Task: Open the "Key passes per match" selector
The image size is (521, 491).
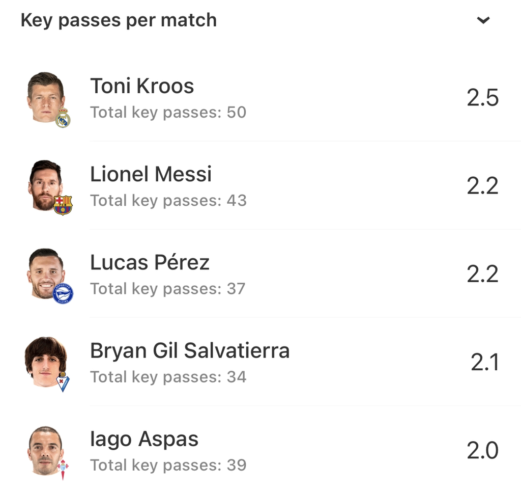Action: click(119, 20)
